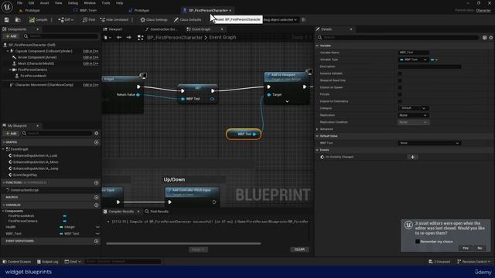Add the On Visibility Changed event
495x278 pixels.
coord(412,157)
